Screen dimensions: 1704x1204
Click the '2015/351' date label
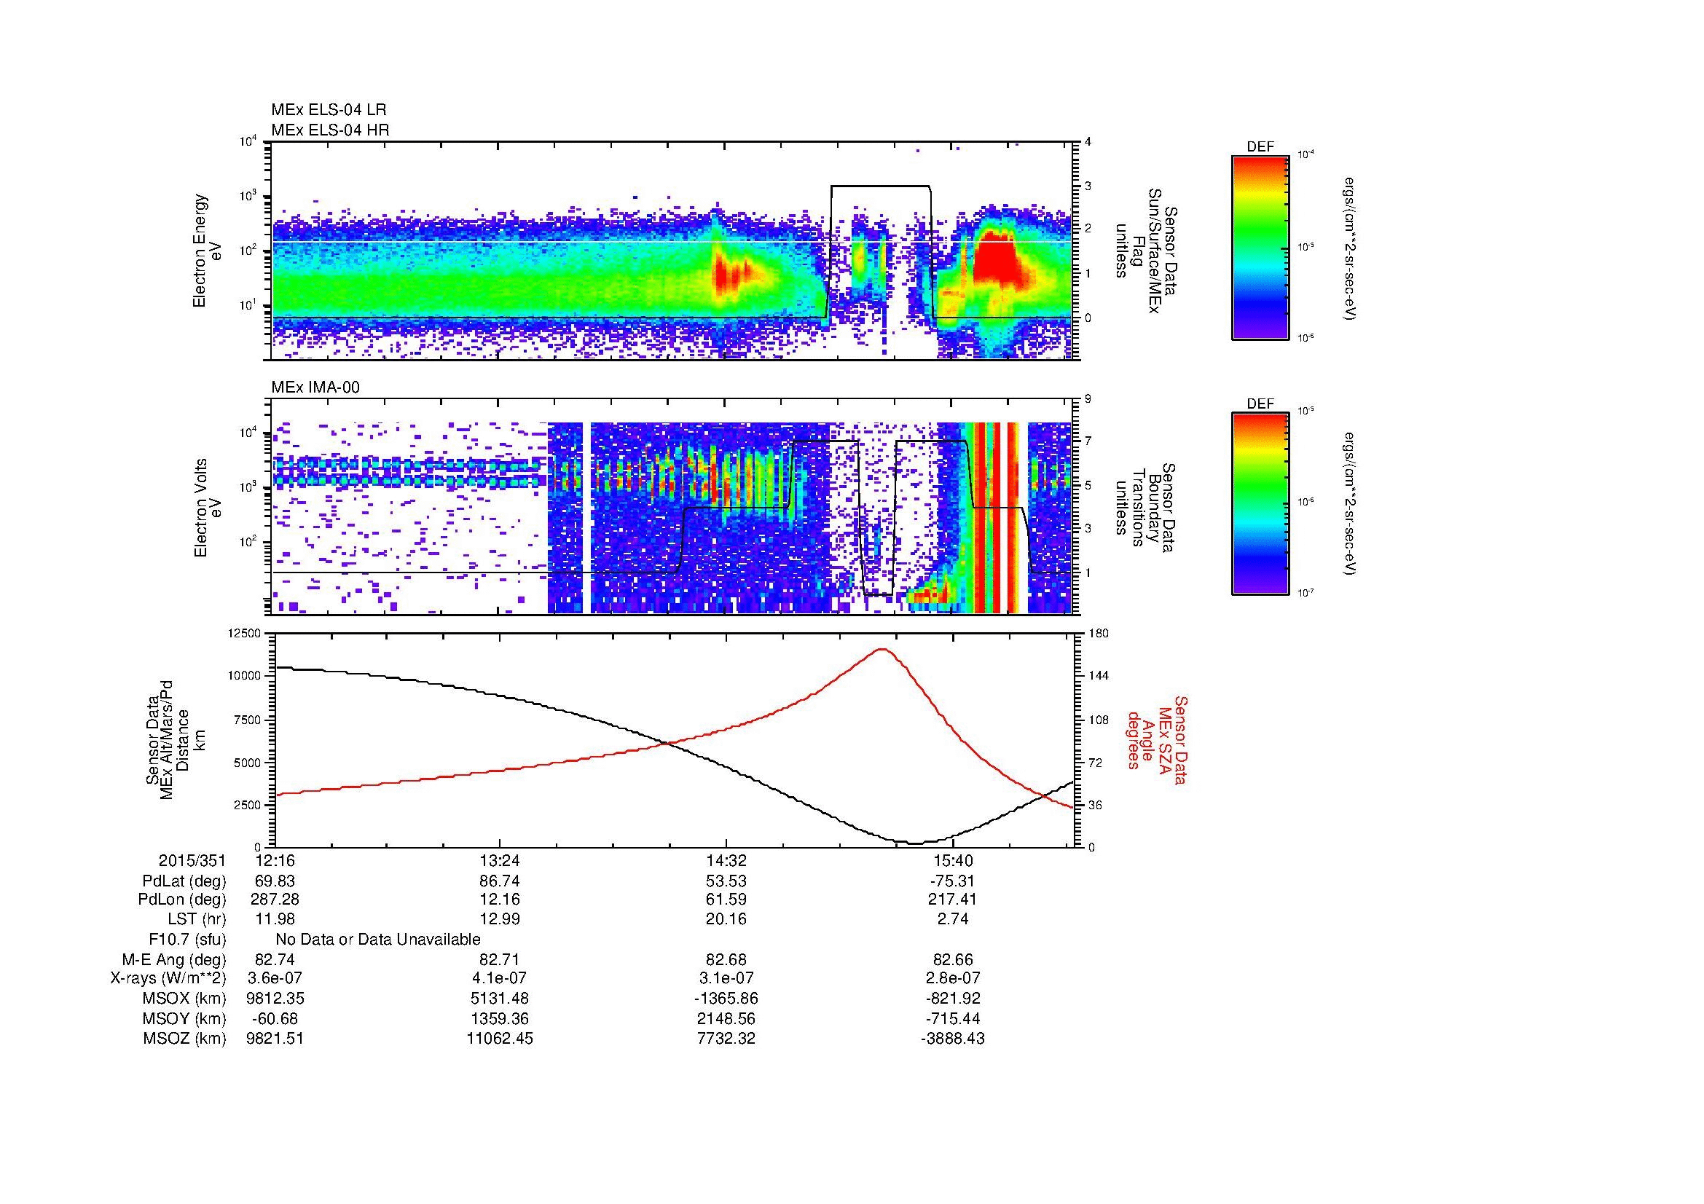coord(192,860)
